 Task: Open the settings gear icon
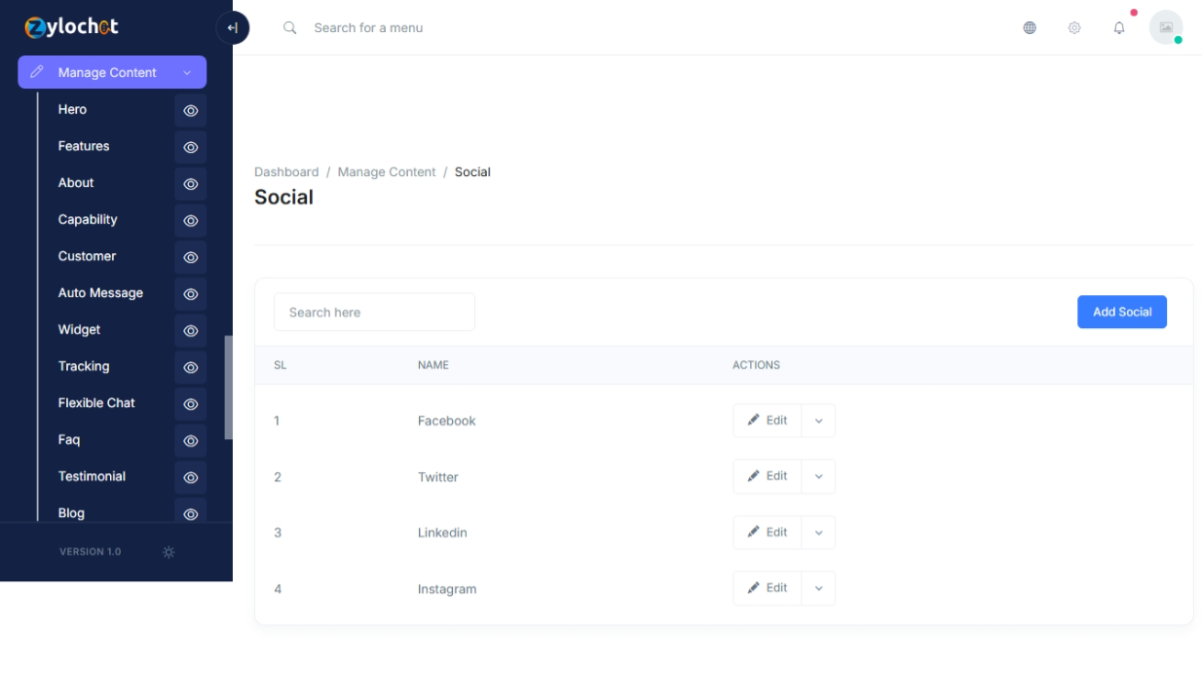[x=1074, y=28]
